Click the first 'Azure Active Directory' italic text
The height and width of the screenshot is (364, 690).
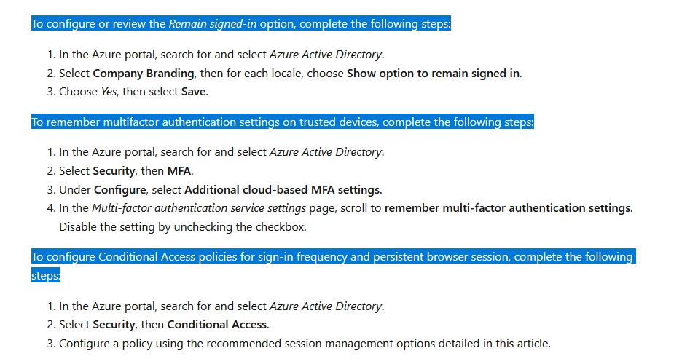[326, 55]
